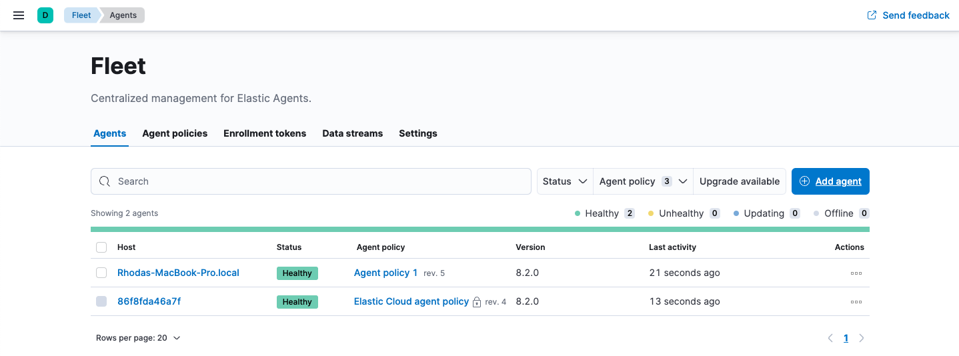Select the Rhodas-MacBook-Pro.local row checkbox

click(x=101, y=273)
